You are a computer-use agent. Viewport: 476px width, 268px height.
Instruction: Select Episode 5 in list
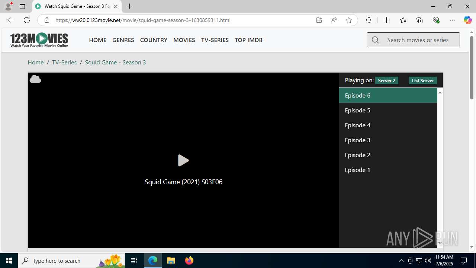388,110
